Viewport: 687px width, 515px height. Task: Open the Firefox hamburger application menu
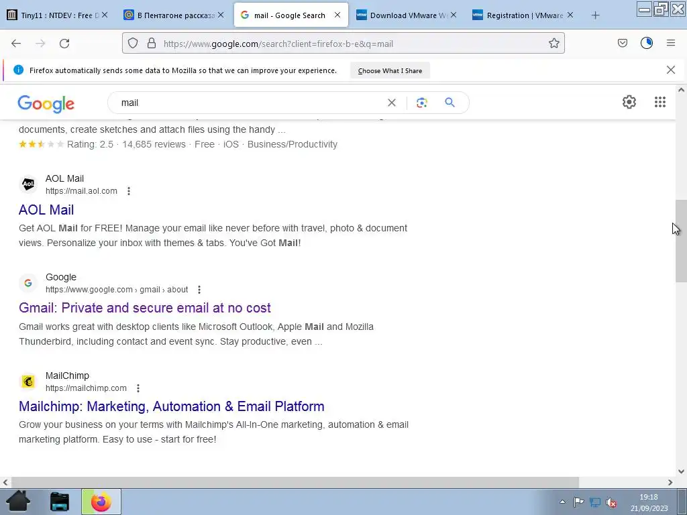point(671,43)
